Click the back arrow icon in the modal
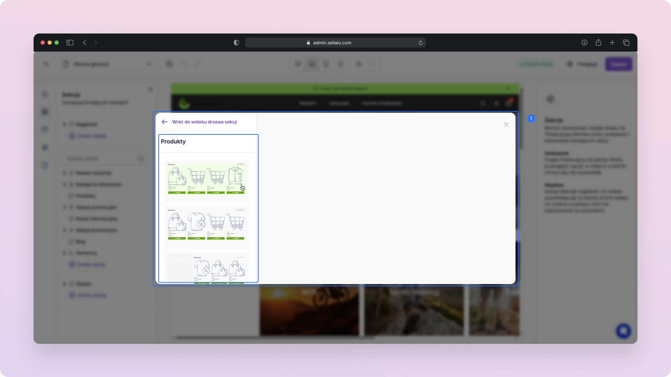This screenshot has height=377, width=671. click(165, 122)
